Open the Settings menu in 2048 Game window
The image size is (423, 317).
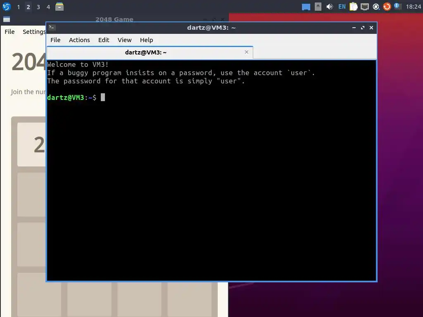[34, 32]
